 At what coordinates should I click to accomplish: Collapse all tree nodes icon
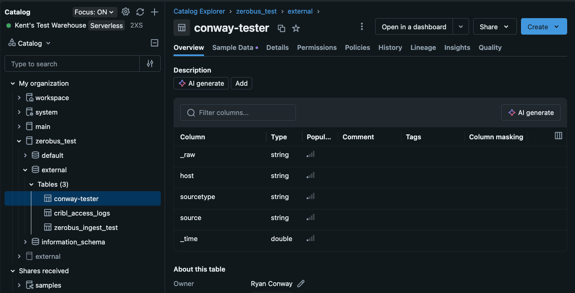[155, 43]
